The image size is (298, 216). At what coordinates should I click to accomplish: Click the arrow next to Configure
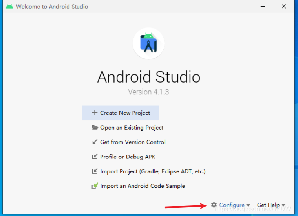248,205
